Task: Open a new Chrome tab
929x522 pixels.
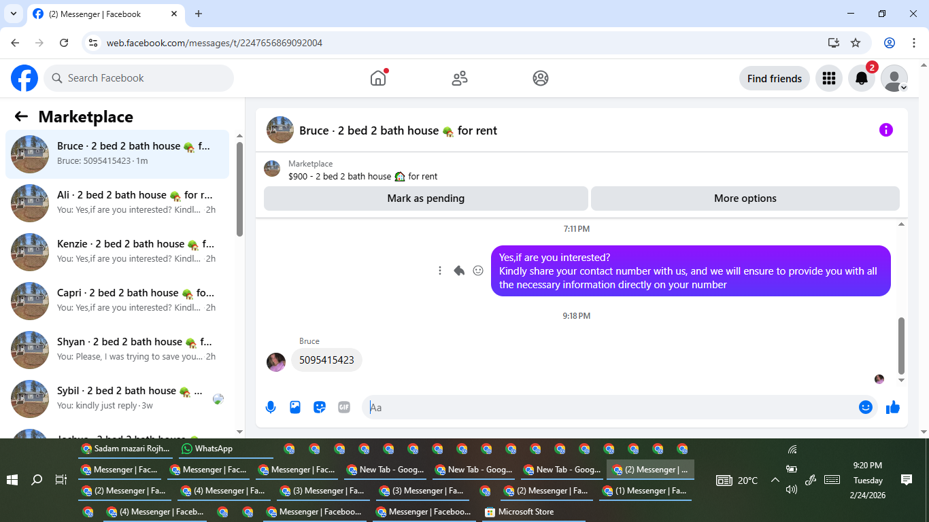Action: [199, 14]
